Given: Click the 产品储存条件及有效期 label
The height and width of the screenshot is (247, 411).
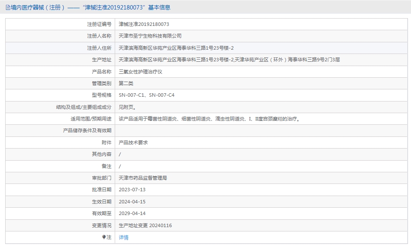Looking at the screenshot, I should [87, 130].
